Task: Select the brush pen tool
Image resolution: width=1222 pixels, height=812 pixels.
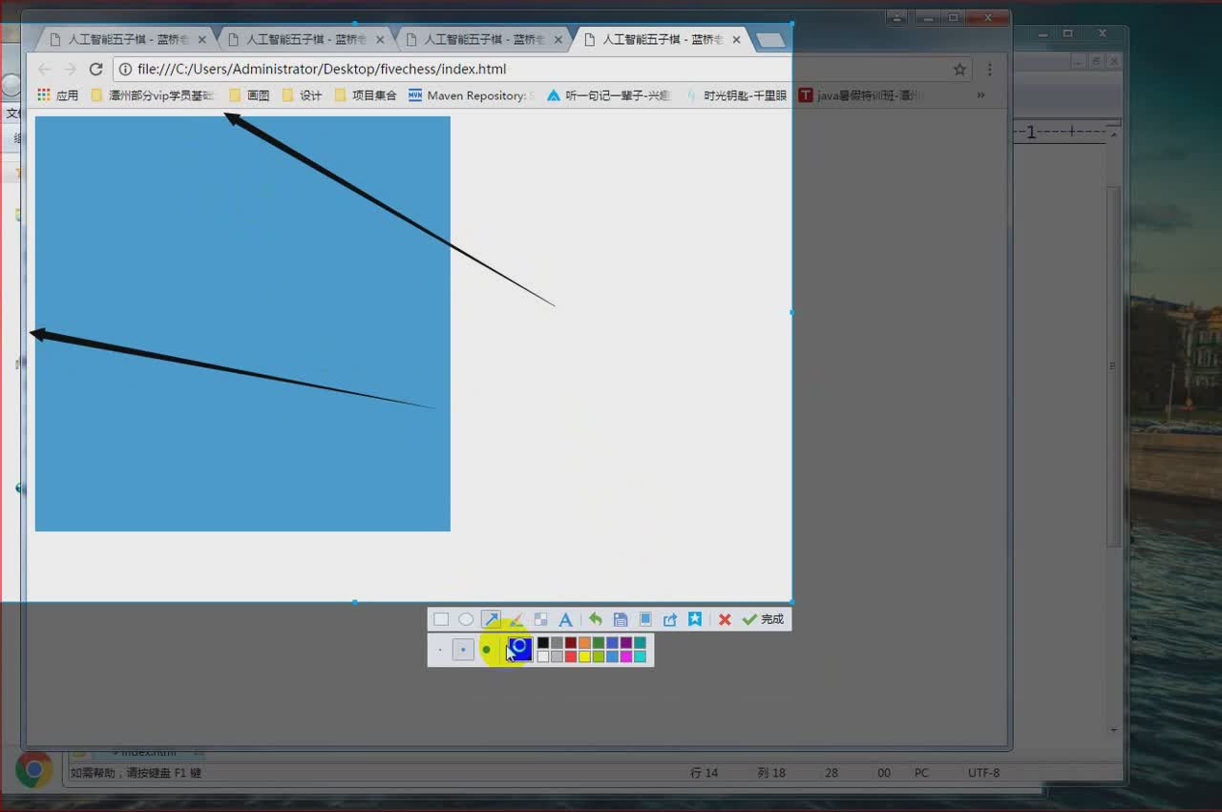Action: [x=516, y=619]
